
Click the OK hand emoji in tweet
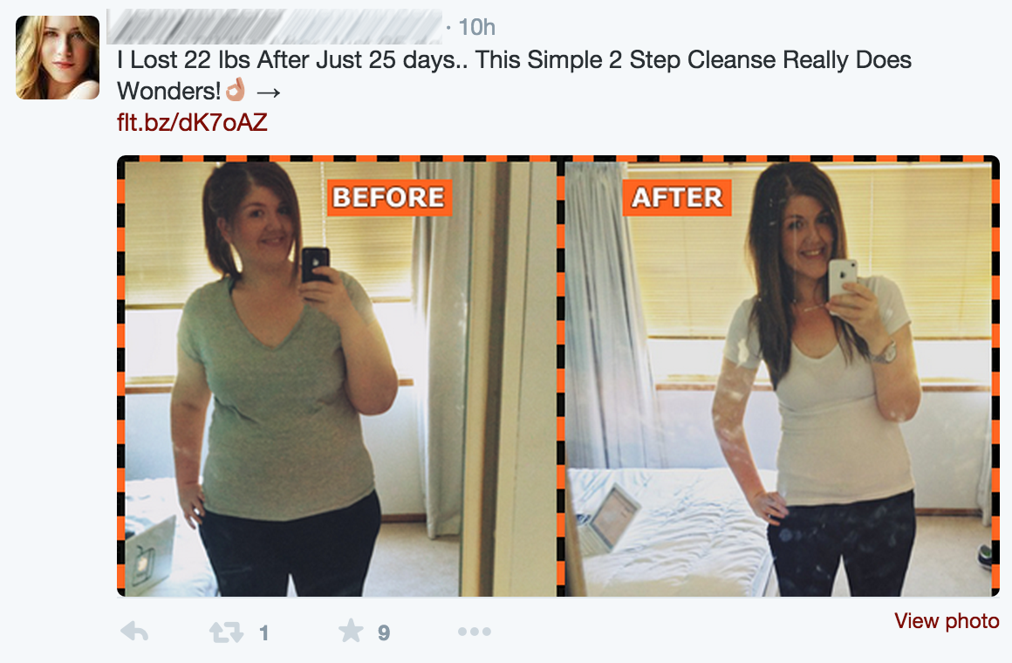coord(236,90)
